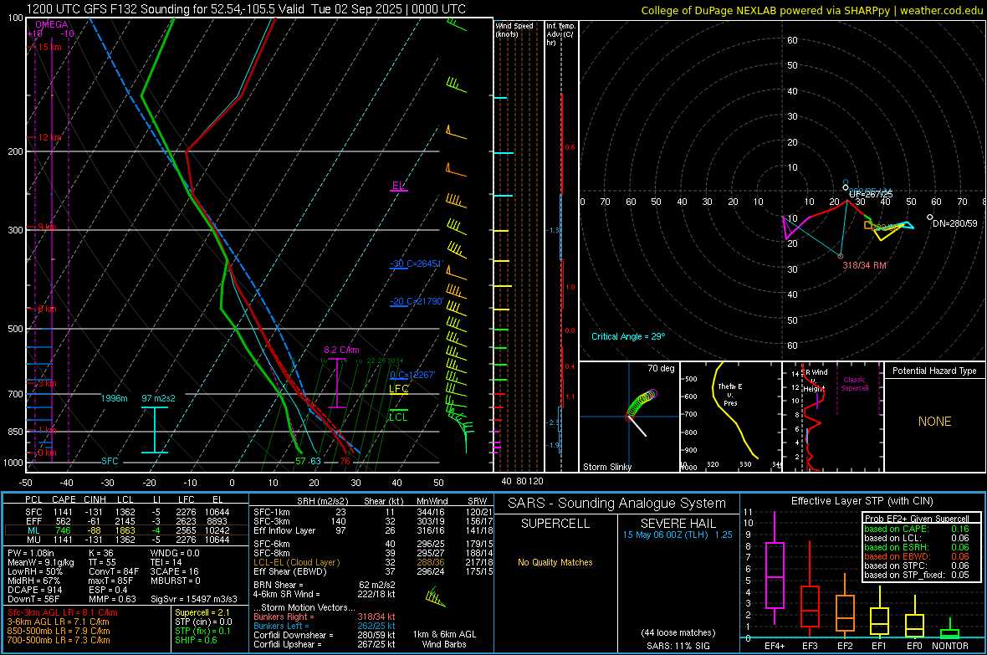
Task: Click the '(44 loose matches)' text
Action: coord(678,632)
